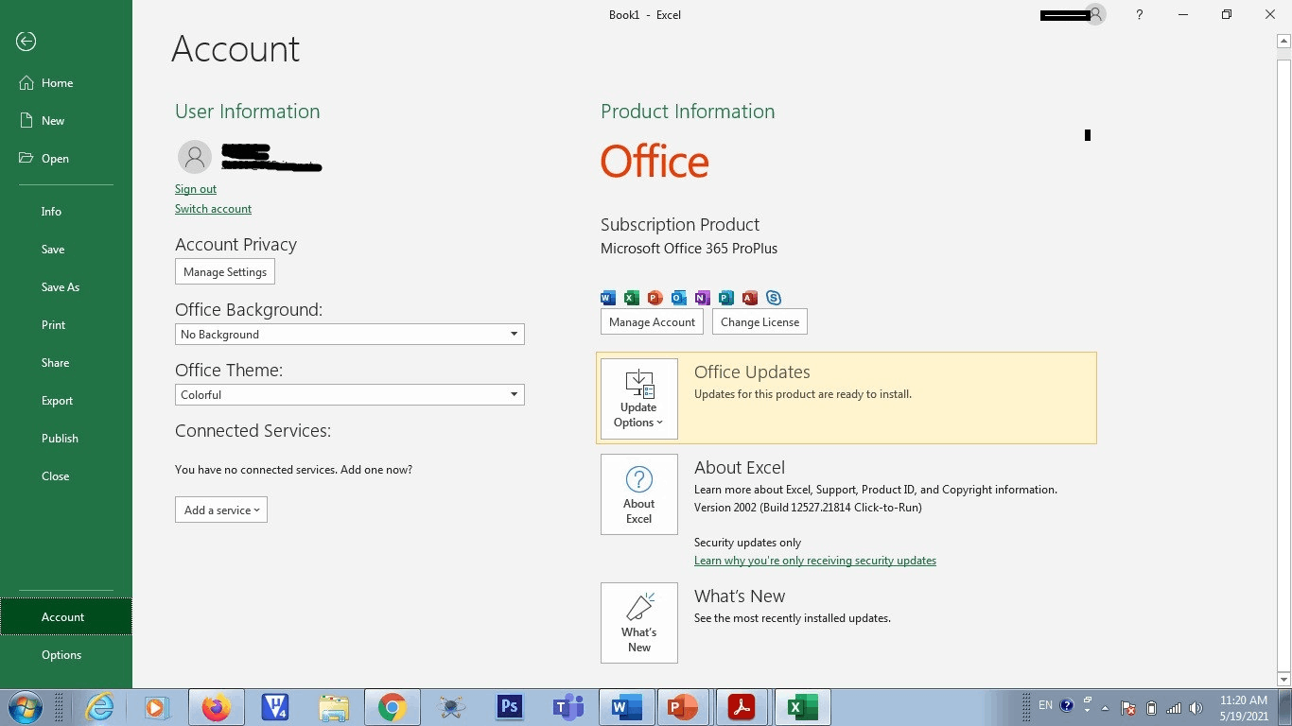The image size is (1292, 726).
Task: Open the file explorer folder taskbar icon
Action: pos(333,707)
